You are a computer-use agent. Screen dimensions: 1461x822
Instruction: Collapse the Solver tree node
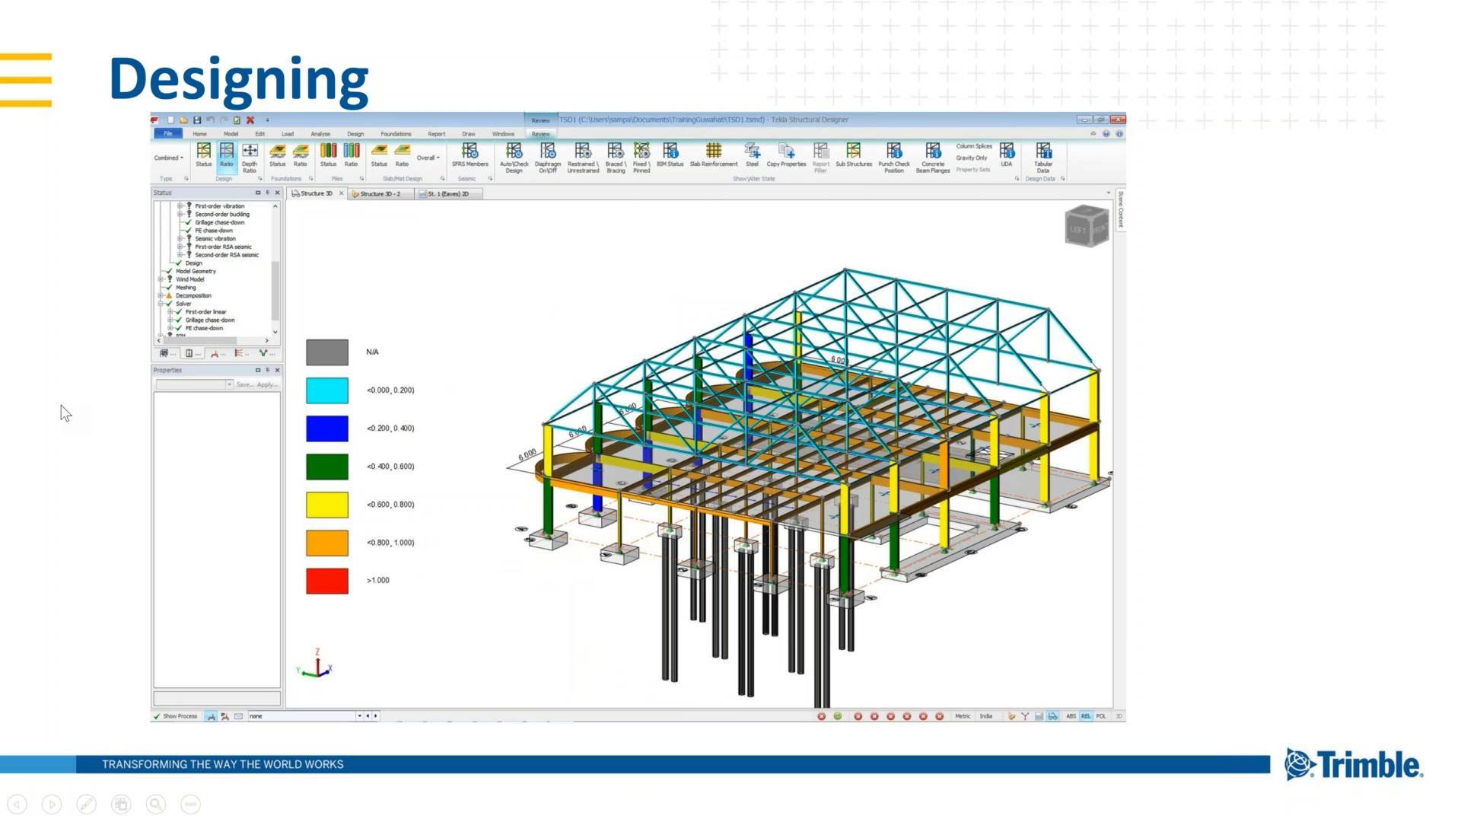[161, 304]
